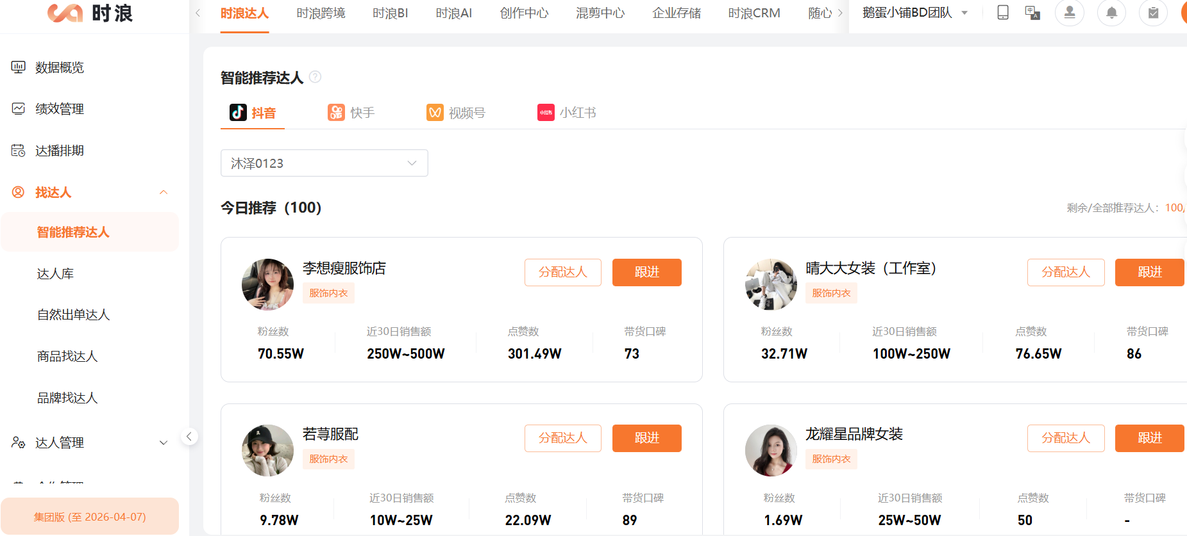Click the 301.49W likes value

click(x=535, y=353)
